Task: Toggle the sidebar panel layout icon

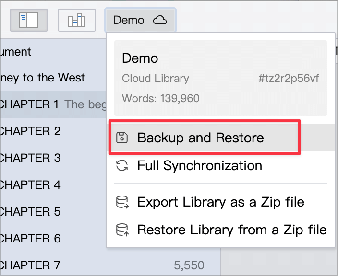Action: 29,20
